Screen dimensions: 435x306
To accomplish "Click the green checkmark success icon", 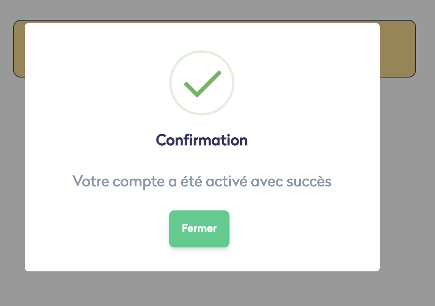I will point(202,85).
